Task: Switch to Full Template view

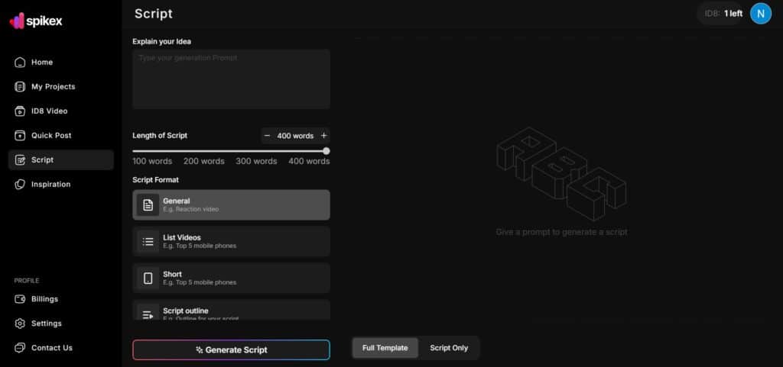Action: coord(385,348)
